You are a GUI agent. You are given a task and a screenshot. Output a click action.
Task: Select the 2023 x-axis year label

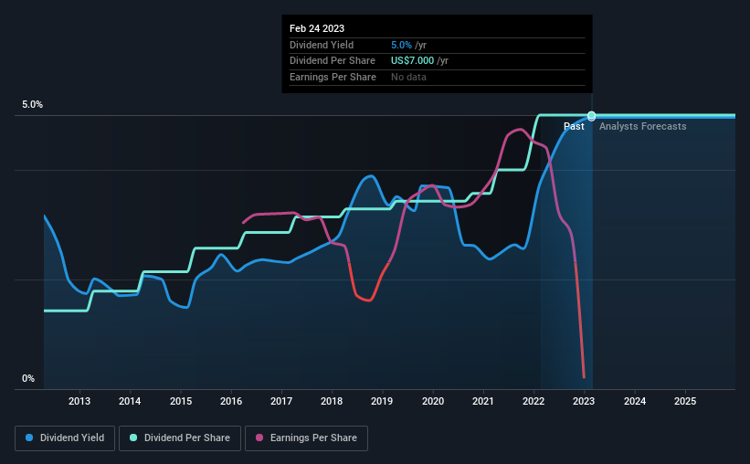tap(584, 401)
